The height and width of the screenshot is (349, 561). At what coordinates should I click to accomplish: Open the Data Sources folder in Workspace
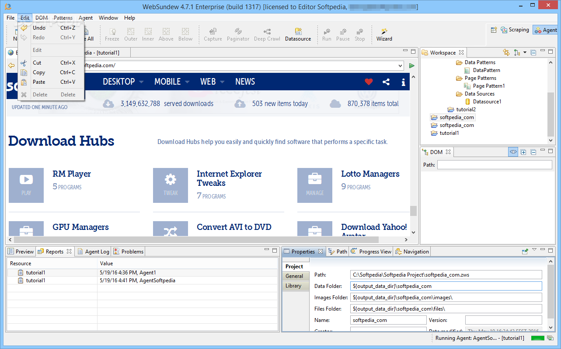tap(475, 94)
